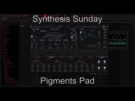Click the Env VCA Release knob
This screenshot has height=101, width=135.
tap(49, 65)
